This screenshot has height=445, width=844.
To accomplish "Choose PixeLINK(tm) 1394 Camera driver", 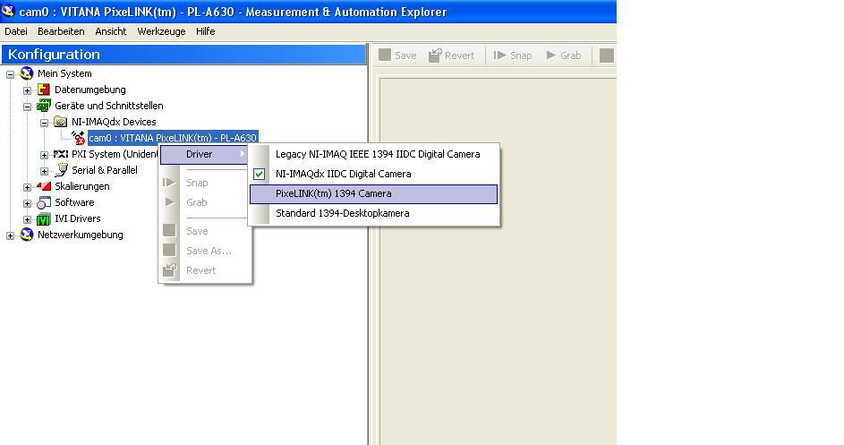I will coord(373,194).
